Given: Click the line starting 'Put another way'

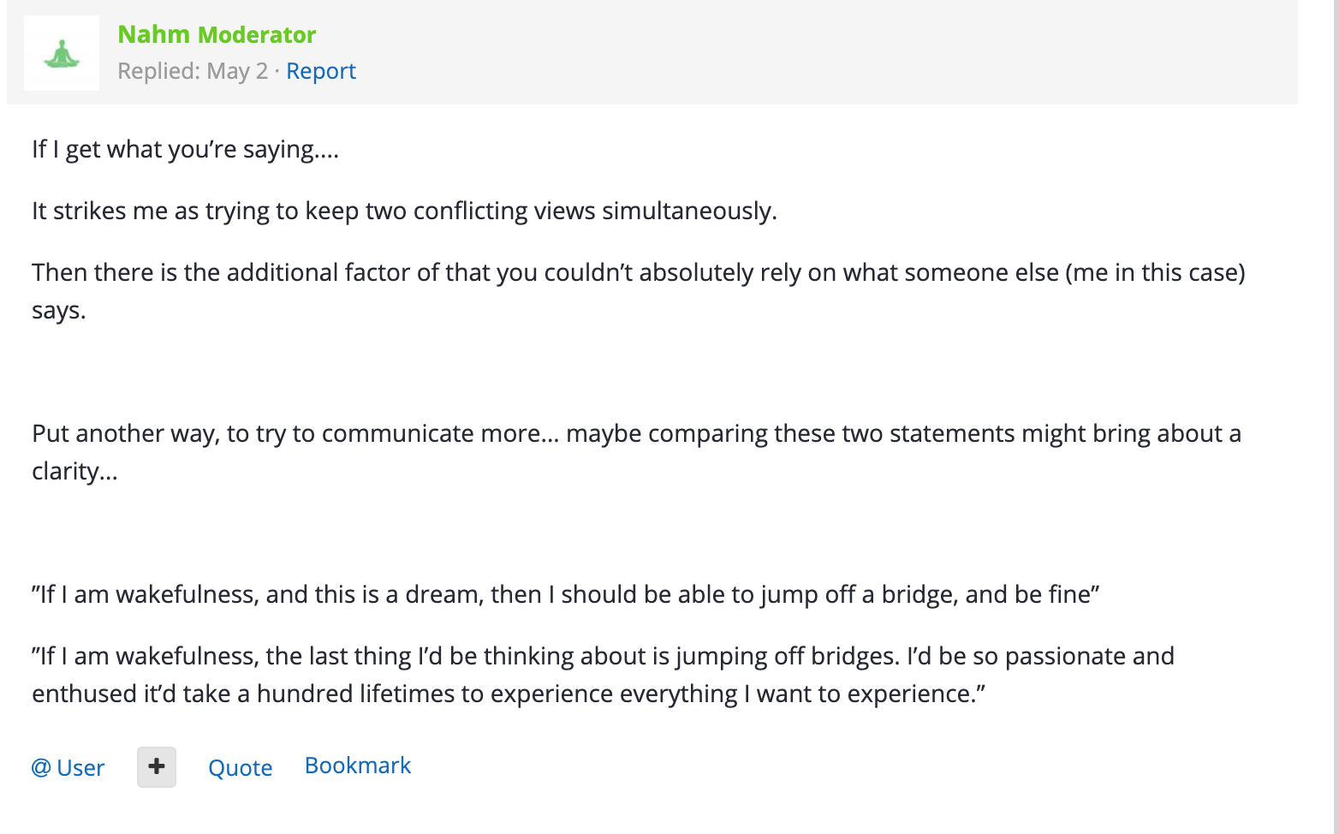Looking at the screenshot, I should 636,433.
